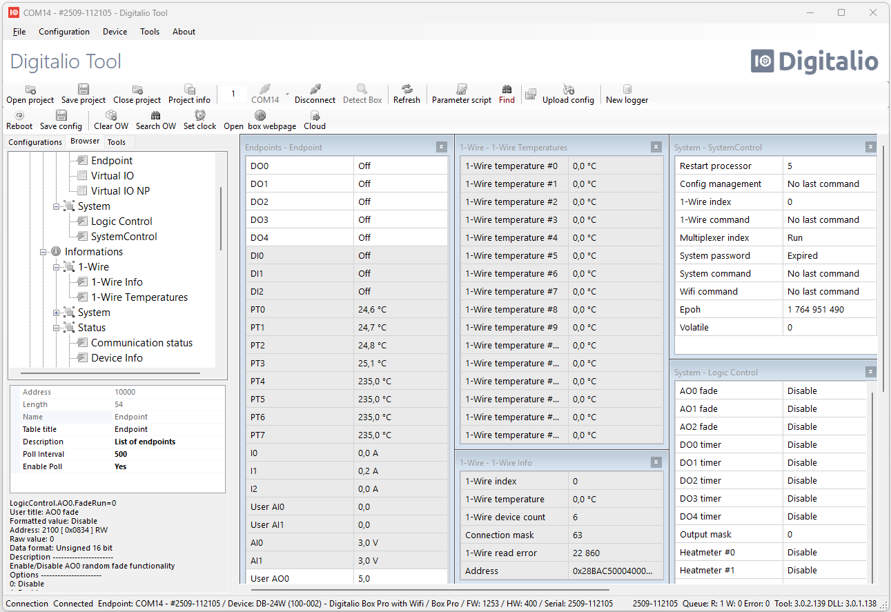
Task: Collapse the Informations tree node
Action: coord(43,252)
